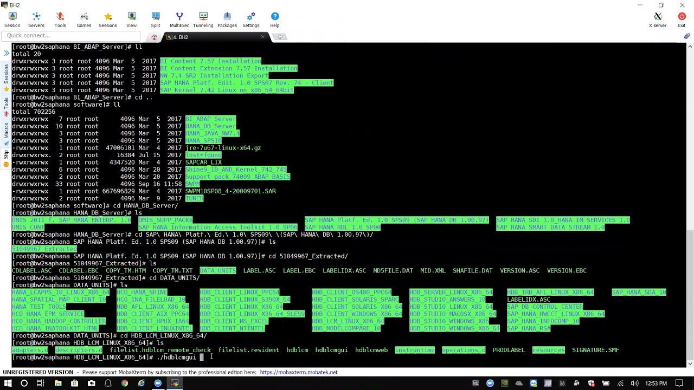Open the Settings toolbar button

pos(251,20)
